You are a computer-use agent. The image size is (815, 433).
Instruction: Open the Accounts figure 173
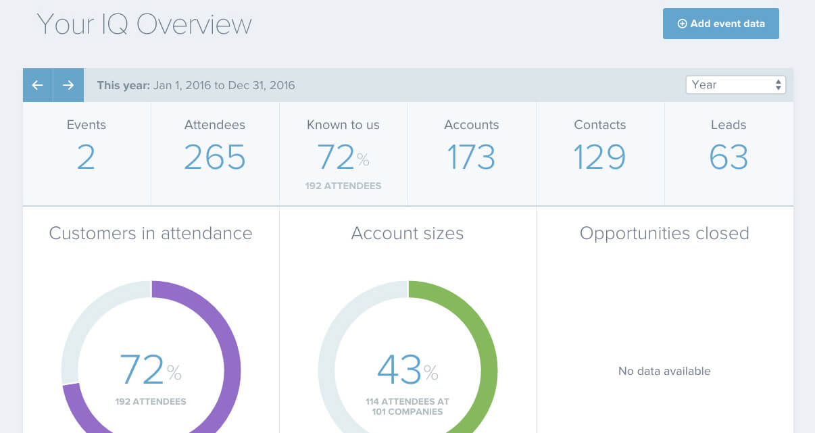(x=471, y=157)
